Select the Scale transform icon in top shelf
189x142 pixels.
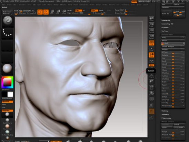tap(58, 12)
